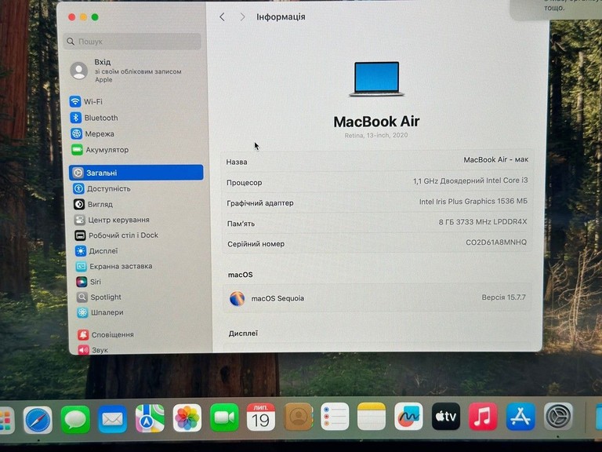Open Freeform from the Dock
The width and height of the screenshot is (602, 452).
pos(408,417)
